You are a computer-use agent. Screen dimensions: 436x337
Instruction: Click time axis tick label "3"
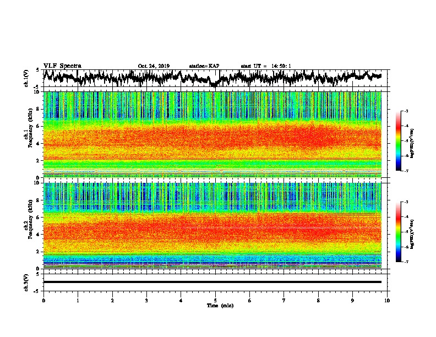pos(146,301)
